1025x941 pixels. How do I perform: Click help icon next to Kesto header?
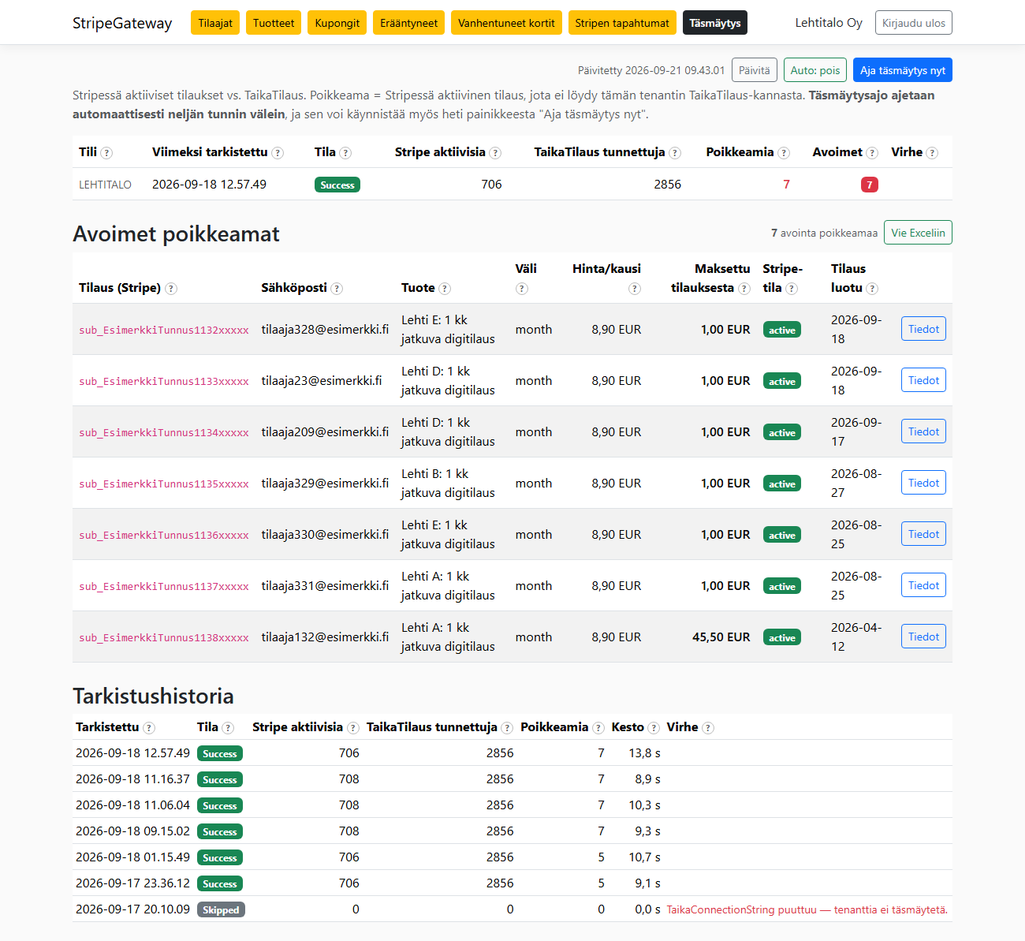(x=654, y=728)
